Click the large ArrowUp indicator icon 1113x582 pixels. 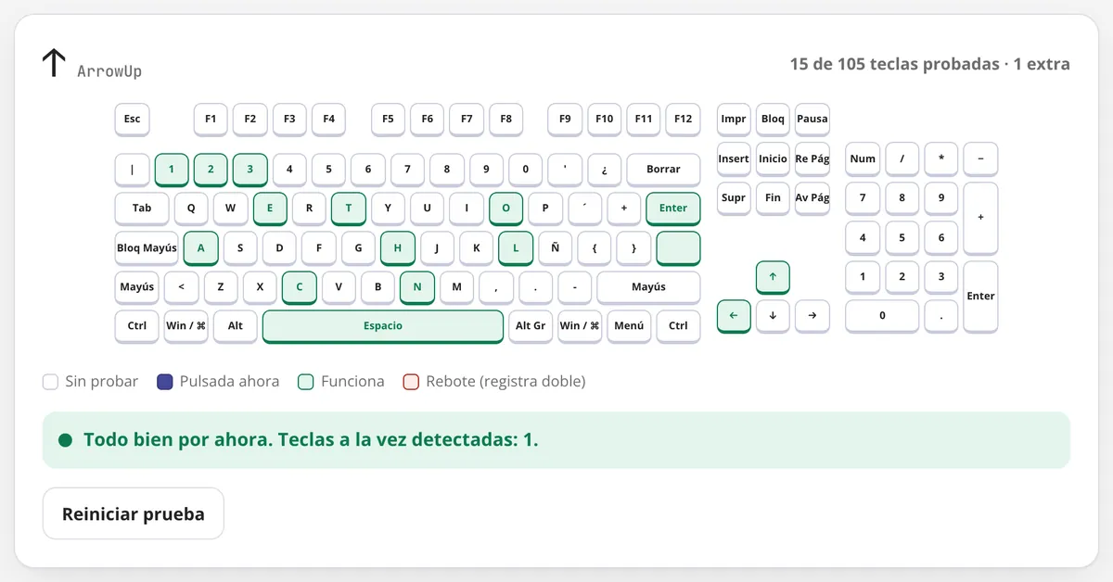click(54, 63)
